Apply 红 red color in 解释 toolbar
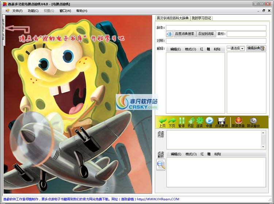The height and width of the screenshot is (204, 274). pos(201,49)
